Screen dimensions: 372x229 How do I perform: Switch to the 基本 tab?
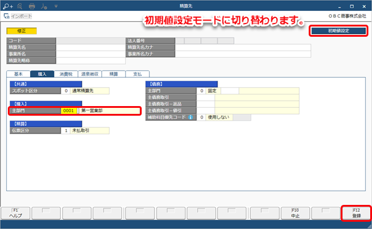pos(18,74)
